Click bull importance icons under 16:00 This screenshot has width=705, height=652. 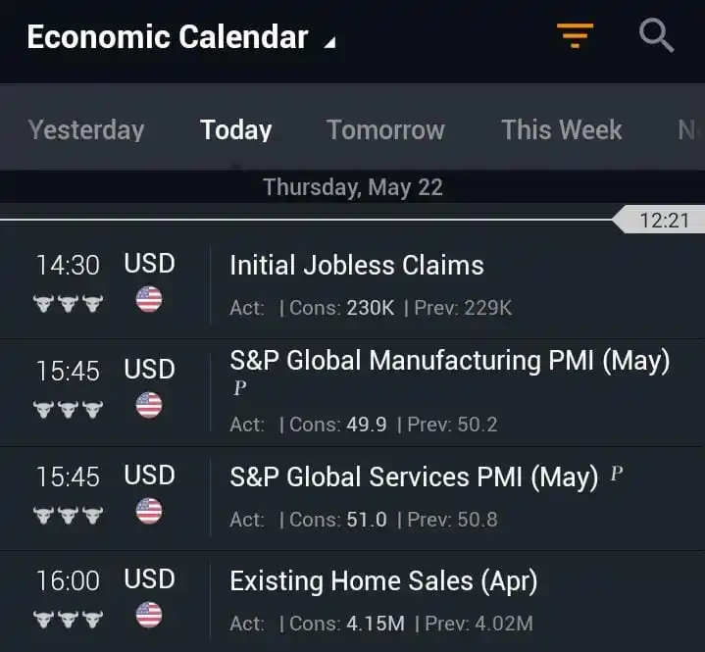(68, 620)
